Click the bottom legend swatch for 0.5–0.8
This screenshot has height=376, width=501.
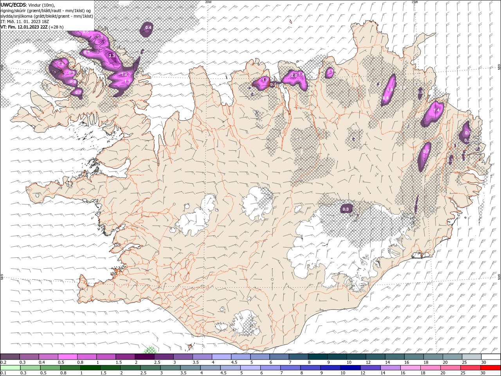[50, 368]
